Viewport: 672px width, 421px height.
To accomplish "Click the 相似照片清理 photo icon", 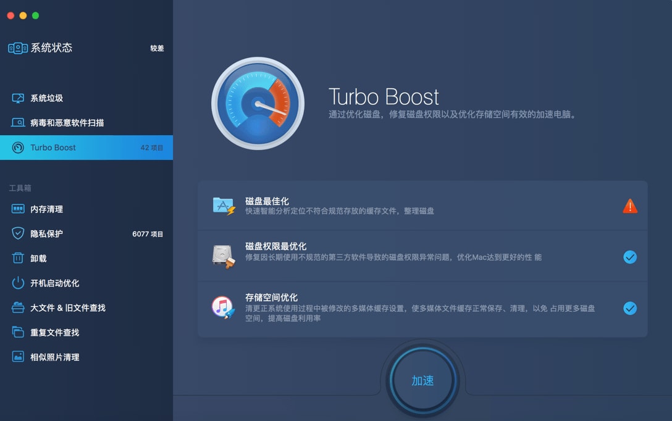I will pyautogui.click(x=18, y=357).
